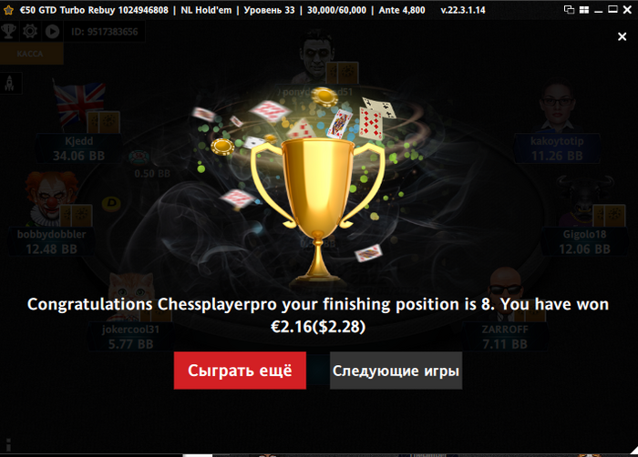The height and width of the screenshot is (457, 638).
Task: Close the congratulations overlay with X
Action: [x=622, y=36]
